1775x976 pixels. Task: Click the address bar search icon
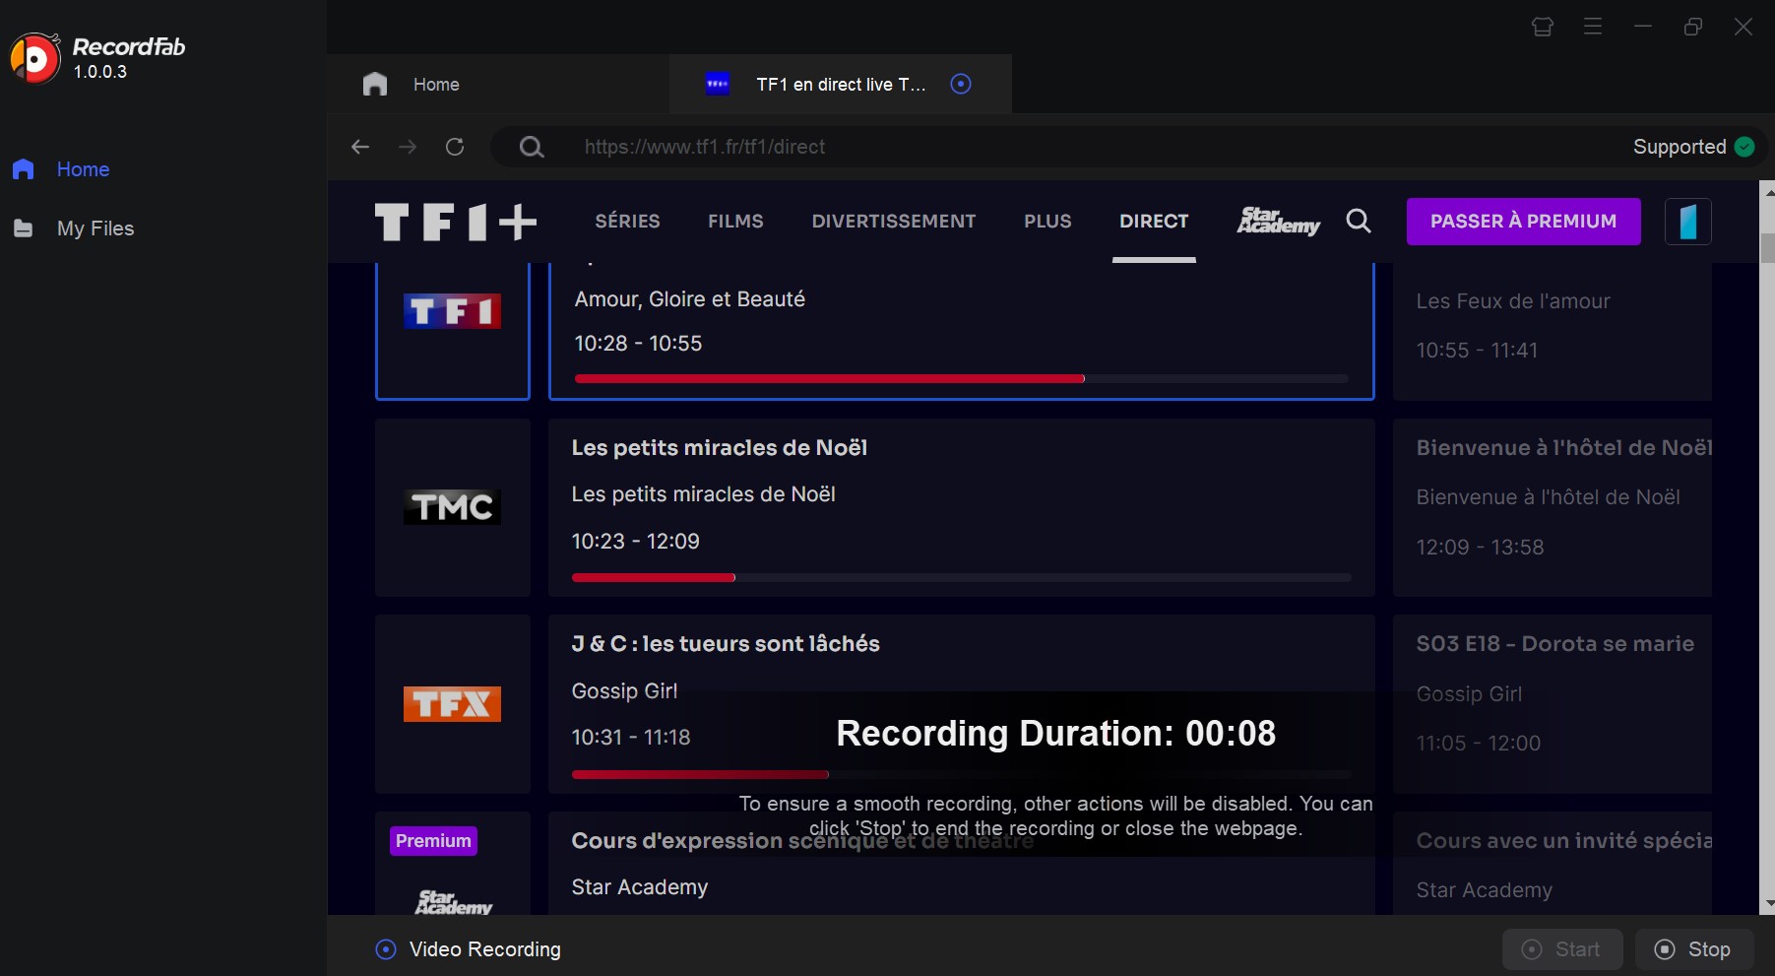pos(532,147)
